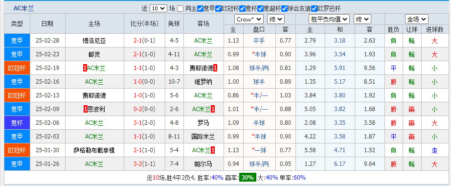Click the away odds value 9.56
The width and height of the screenshot is (451, 186).
click(x=369, y=68)
